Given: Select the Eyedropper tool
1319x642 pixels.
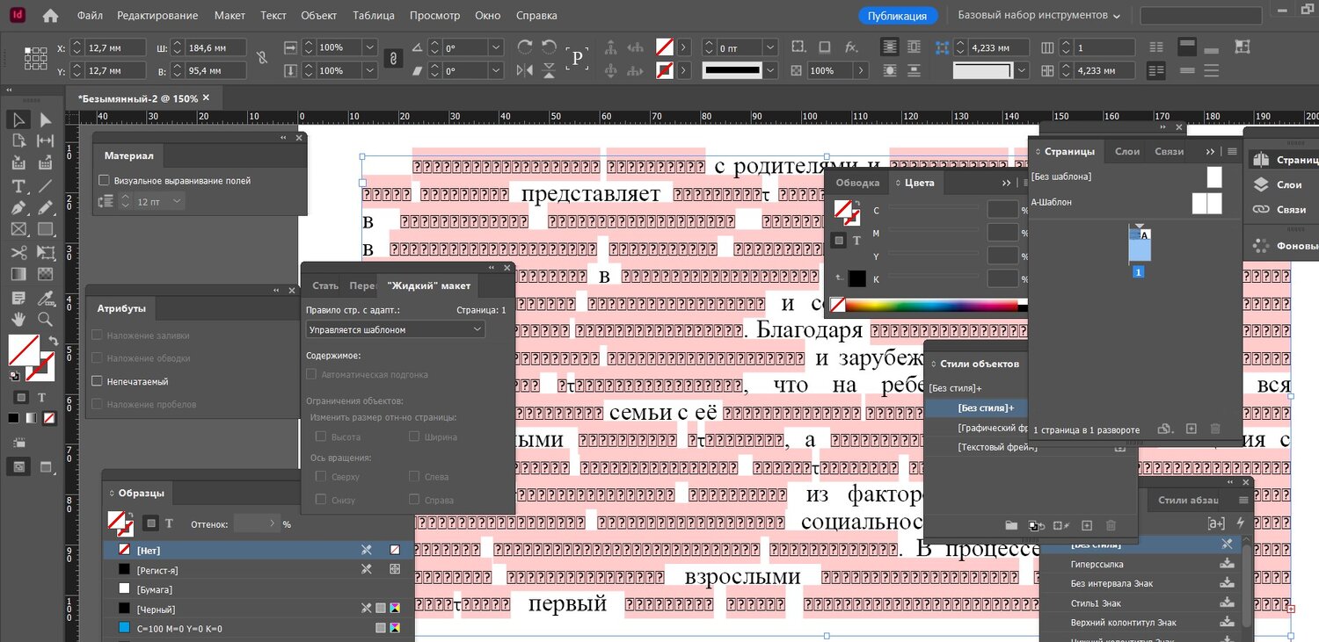Looking at the screenshot, I should [x=45, y=297].
